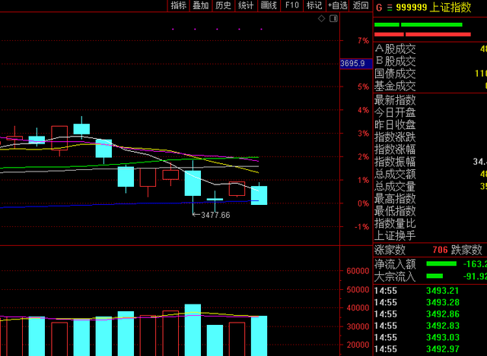The height and width of the screenshot is (356, 487).
Task: Click the 3477.66 low price annotation
Action: (x=215, y=215)
